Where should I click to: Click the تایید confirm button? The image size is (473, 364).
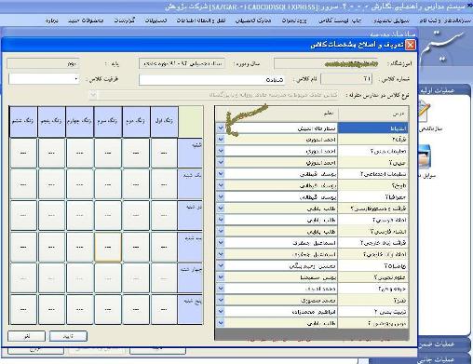point(68,336)
